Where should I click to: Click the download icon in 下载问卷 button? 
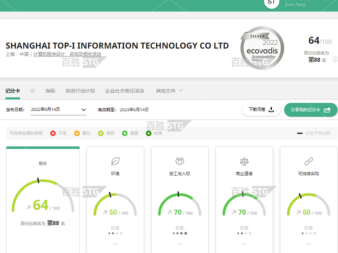coord(271,110)
